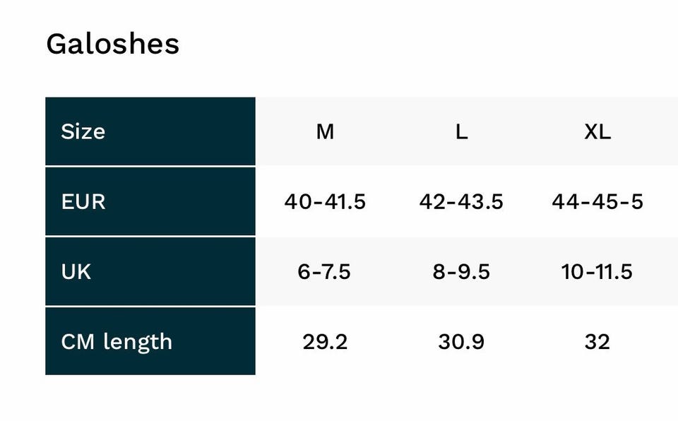Select the CM length row header

[117, 341]
